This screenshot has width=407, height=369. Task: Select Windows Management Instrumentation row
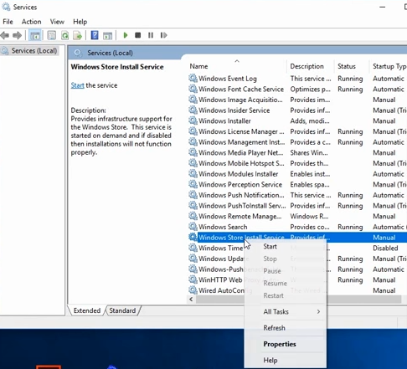[297, 142]
